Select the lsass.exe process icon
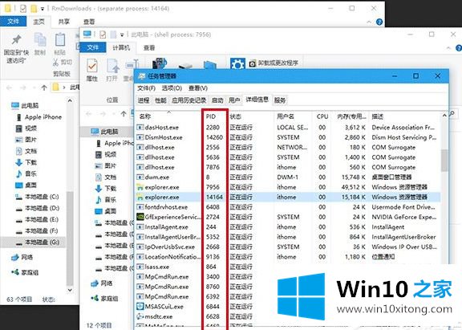462x330 pixels. tap(140, 267)
